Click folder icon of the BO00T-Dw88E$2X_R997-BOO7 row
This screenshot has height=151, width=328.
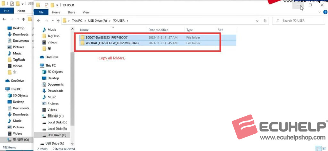point(82,38)
